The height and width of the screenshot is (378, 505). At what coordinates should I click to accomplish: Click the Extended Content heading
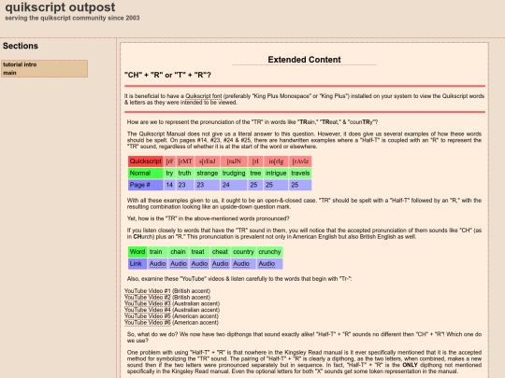coord(304,60)
